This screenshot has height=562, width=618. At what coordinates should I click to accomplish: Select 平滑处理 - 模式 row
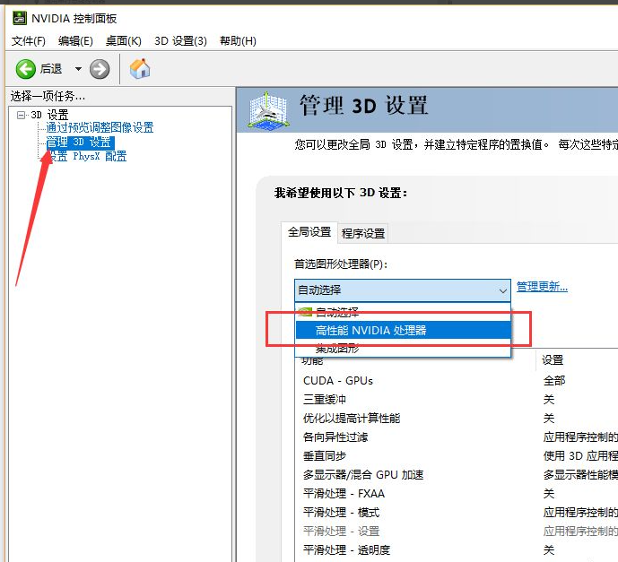tap(457, 513)
